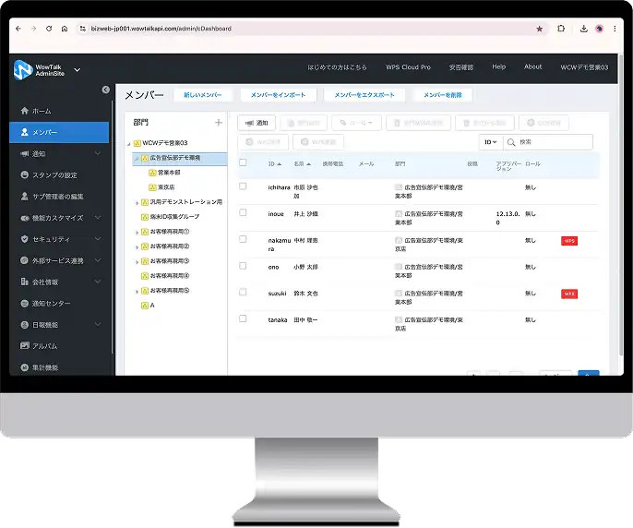Click WPS badge on nakamura row
Viewport: 633px width, 528px height.
click(x=569, y=241)
